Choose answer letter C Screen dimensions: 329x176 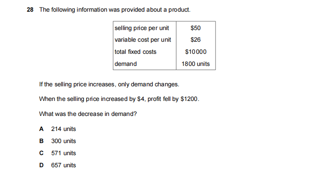[41, 153]
